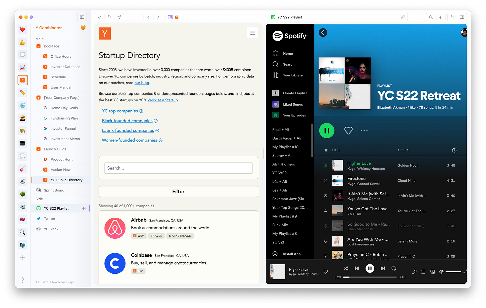The height and width of the screenshot is (308, 486).
Task: Click the paper plane send icon
Action: (x=119, y=17)
